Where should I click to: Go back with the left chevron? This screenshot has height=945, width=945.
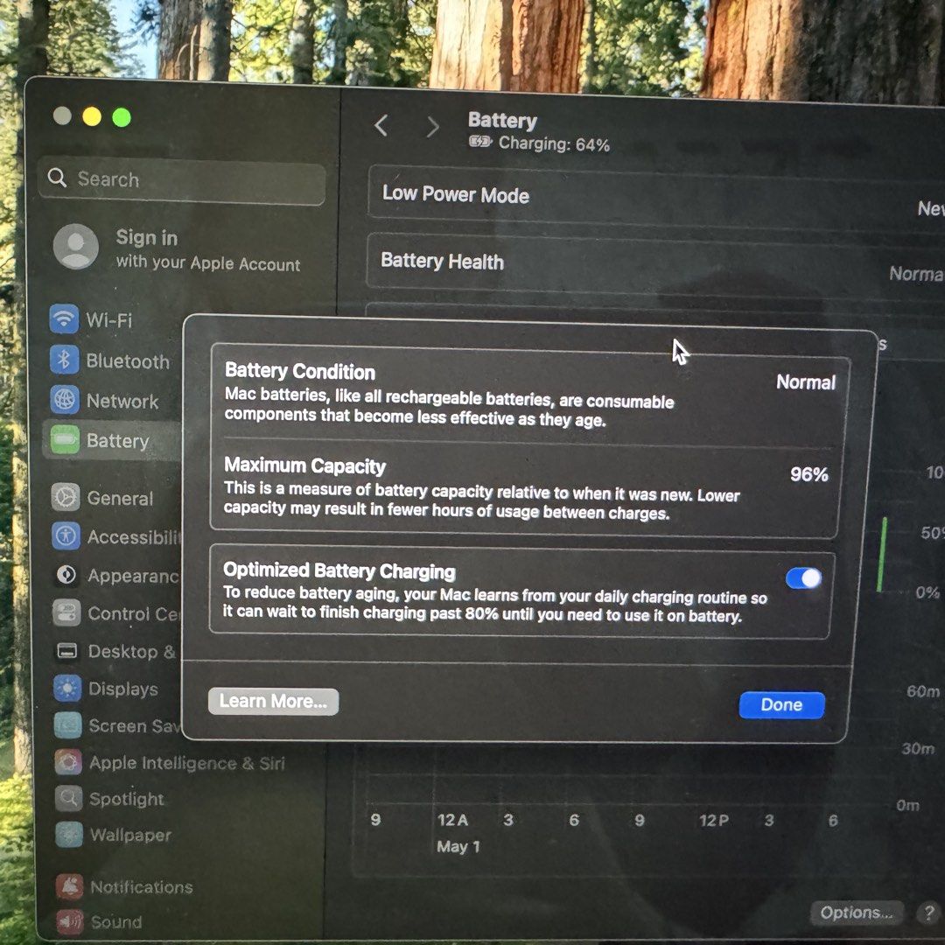click(x=381, y=126)
